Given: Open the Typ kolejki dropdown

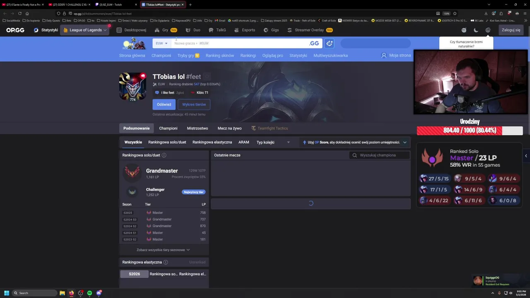Looking at the screenshot, I should pos(273,142).
